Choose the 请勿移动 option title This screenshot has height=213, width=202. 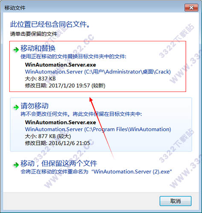(35, 106)
